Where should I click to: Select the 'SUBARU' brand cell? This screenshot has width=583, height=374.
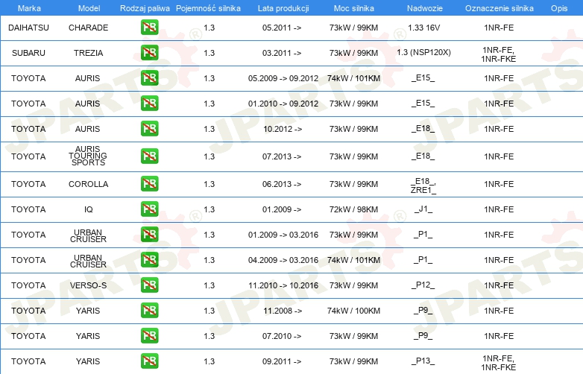pos(28,53)
